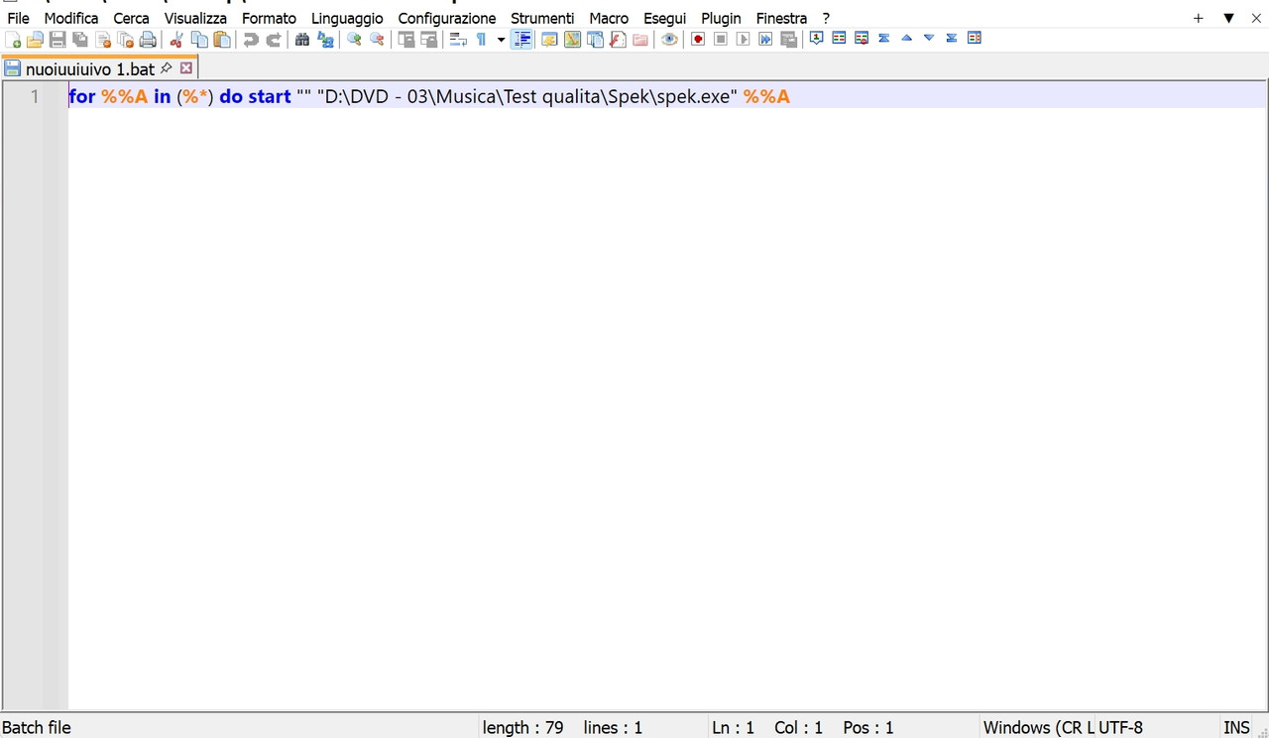This screenshot has height=738, width=1269.
Task: Click the Cut scissors icon
Action: coord(176,40)
